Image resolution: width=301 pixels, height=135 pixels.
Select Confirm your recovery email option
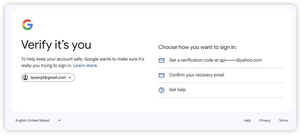pos(196,75)
